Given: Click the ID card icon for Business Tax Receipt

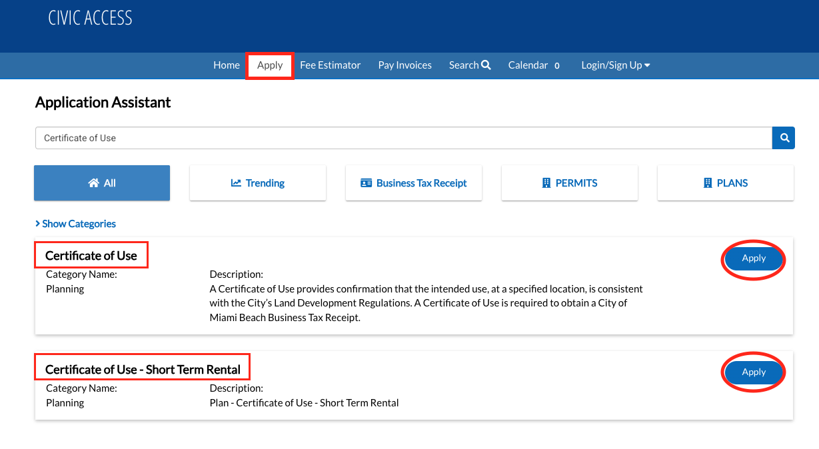Looking at the screenshot, I should (366, 183).
